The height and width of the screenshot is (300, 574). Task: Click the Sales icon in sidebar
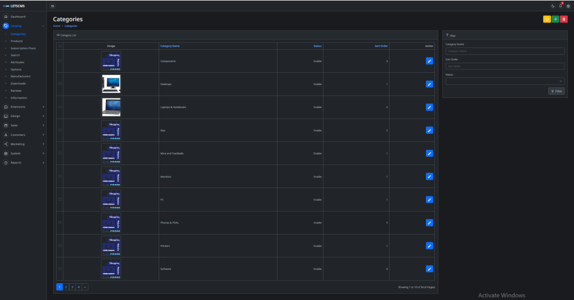coord(6,125)
